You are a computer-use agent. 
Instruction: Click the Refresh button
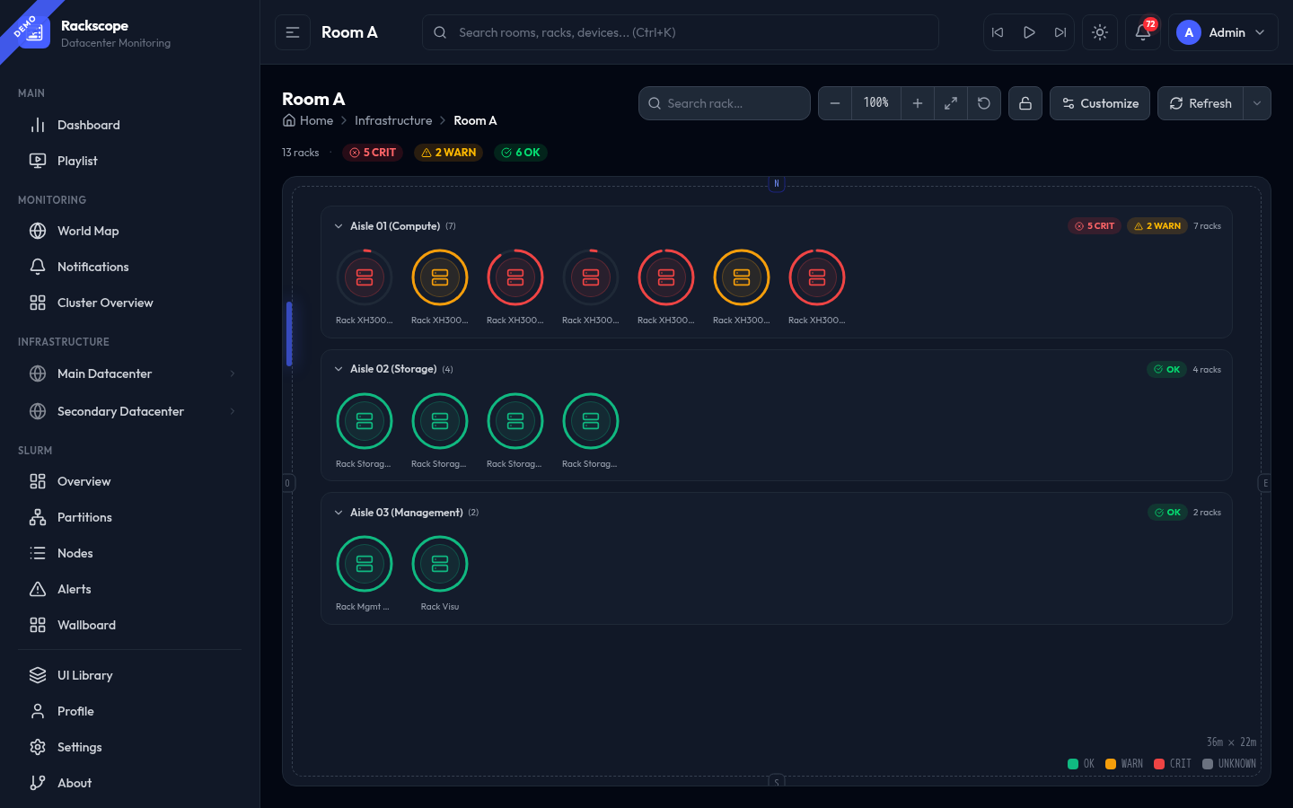[x=1201, y=103]
